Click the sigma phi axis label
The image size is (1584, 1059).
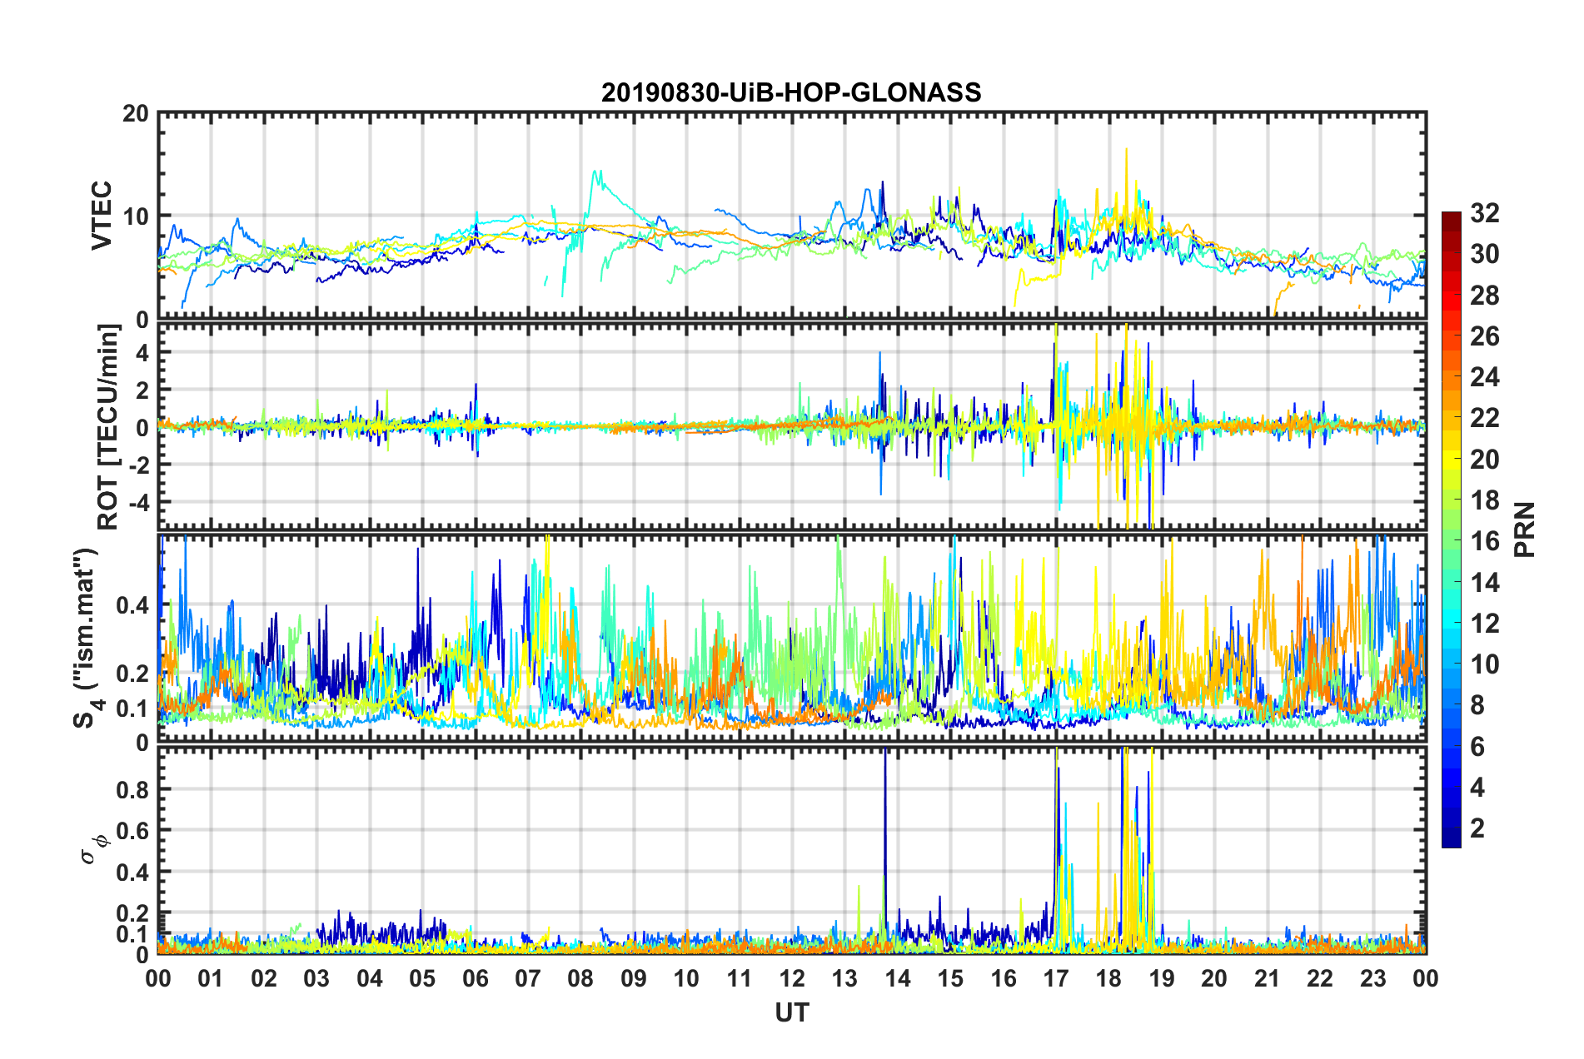click(x=95, y=848)
